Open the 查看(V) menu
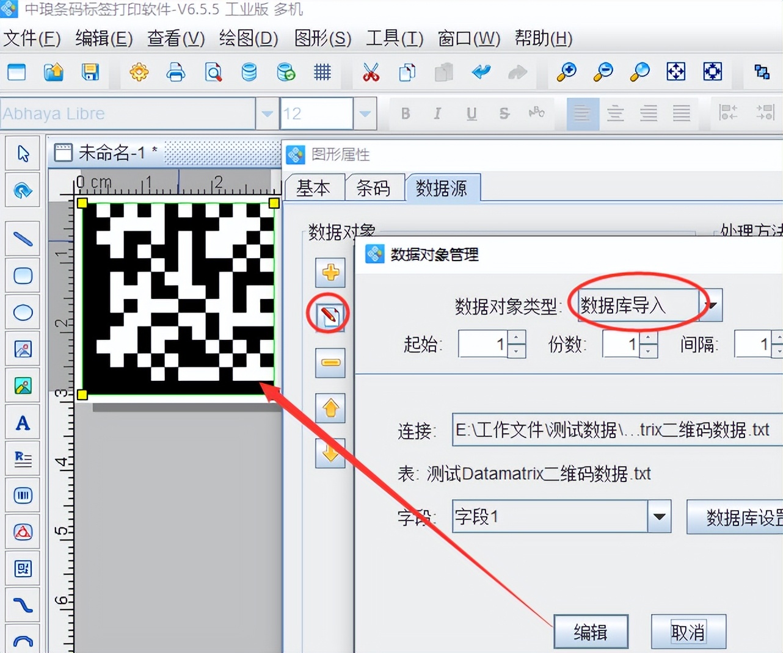This screenshot has height=653, width=783. (x=176, y=38)
